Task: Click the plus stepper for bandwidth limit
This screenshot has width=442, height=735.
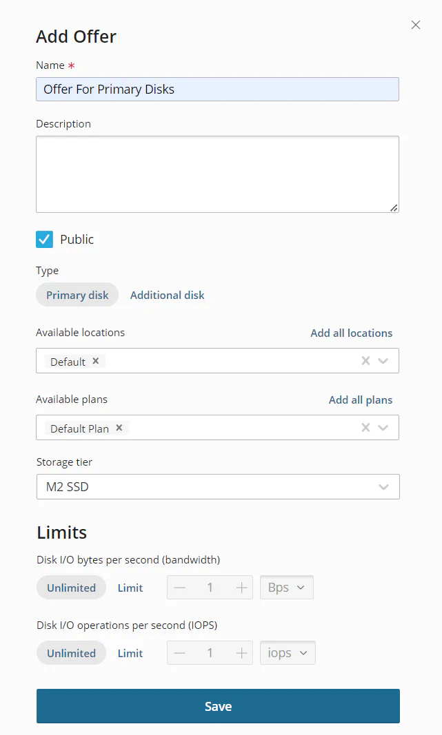Action: click(x=241, y=587)
